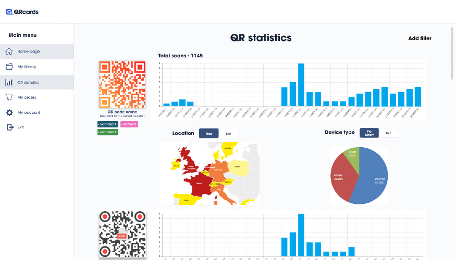Open My orders menu item
Screen dimensions: 456x260
37,97
